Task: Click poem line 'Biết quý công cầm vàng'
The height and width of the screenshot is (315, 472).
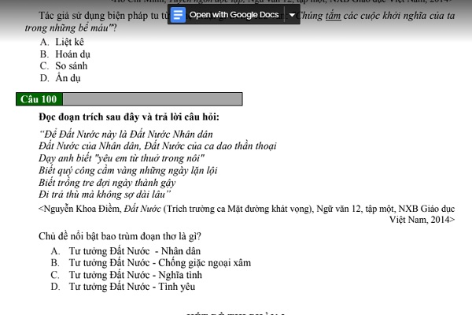Action: [128, 171]
